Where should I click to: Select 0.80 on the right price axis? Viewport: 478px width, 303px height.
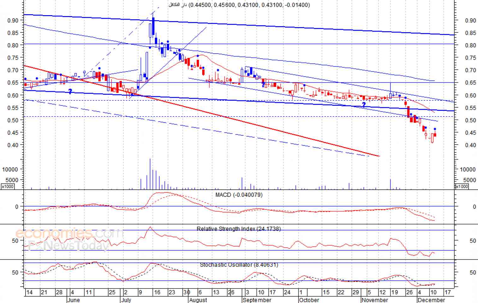[470, 45]
